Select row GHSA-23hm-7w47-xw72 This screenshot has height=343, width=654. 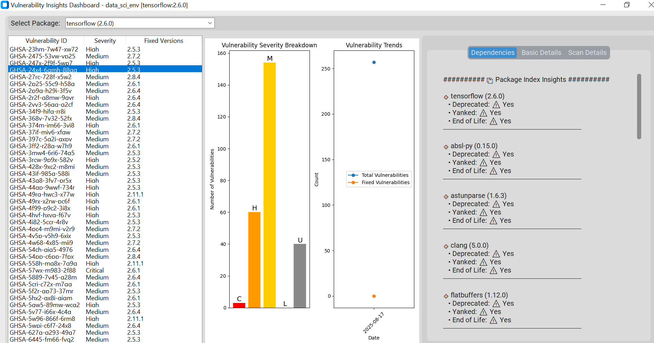pyautogui.click(x=105, y=49)
